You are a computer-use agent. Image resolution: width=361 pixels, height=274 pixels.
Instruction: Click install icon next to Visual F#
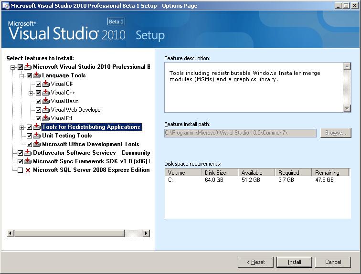tap(46, 118)
